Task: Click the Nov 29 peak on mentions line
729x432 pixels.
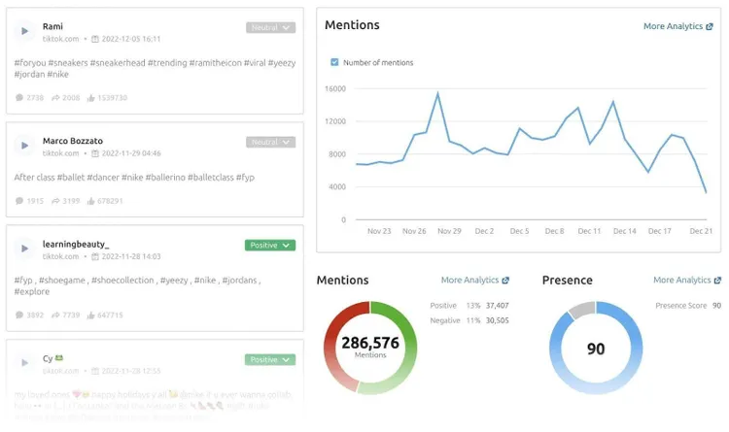Action: point(437,93)
